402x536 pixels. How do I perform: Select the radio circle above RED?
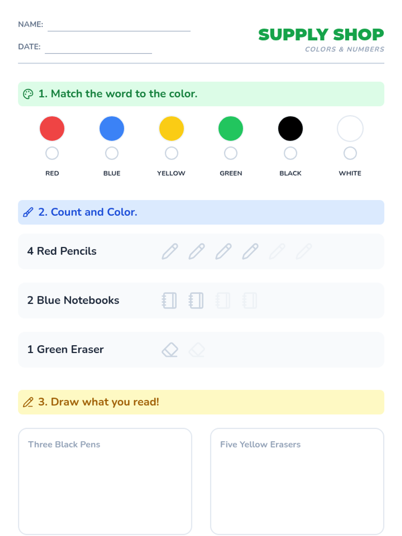click(x=52, y=153)
